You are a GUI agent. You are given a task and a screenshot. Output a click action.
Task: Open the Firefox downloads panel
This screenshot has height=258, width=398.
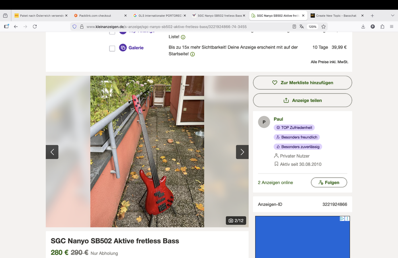tap(363, 27)
